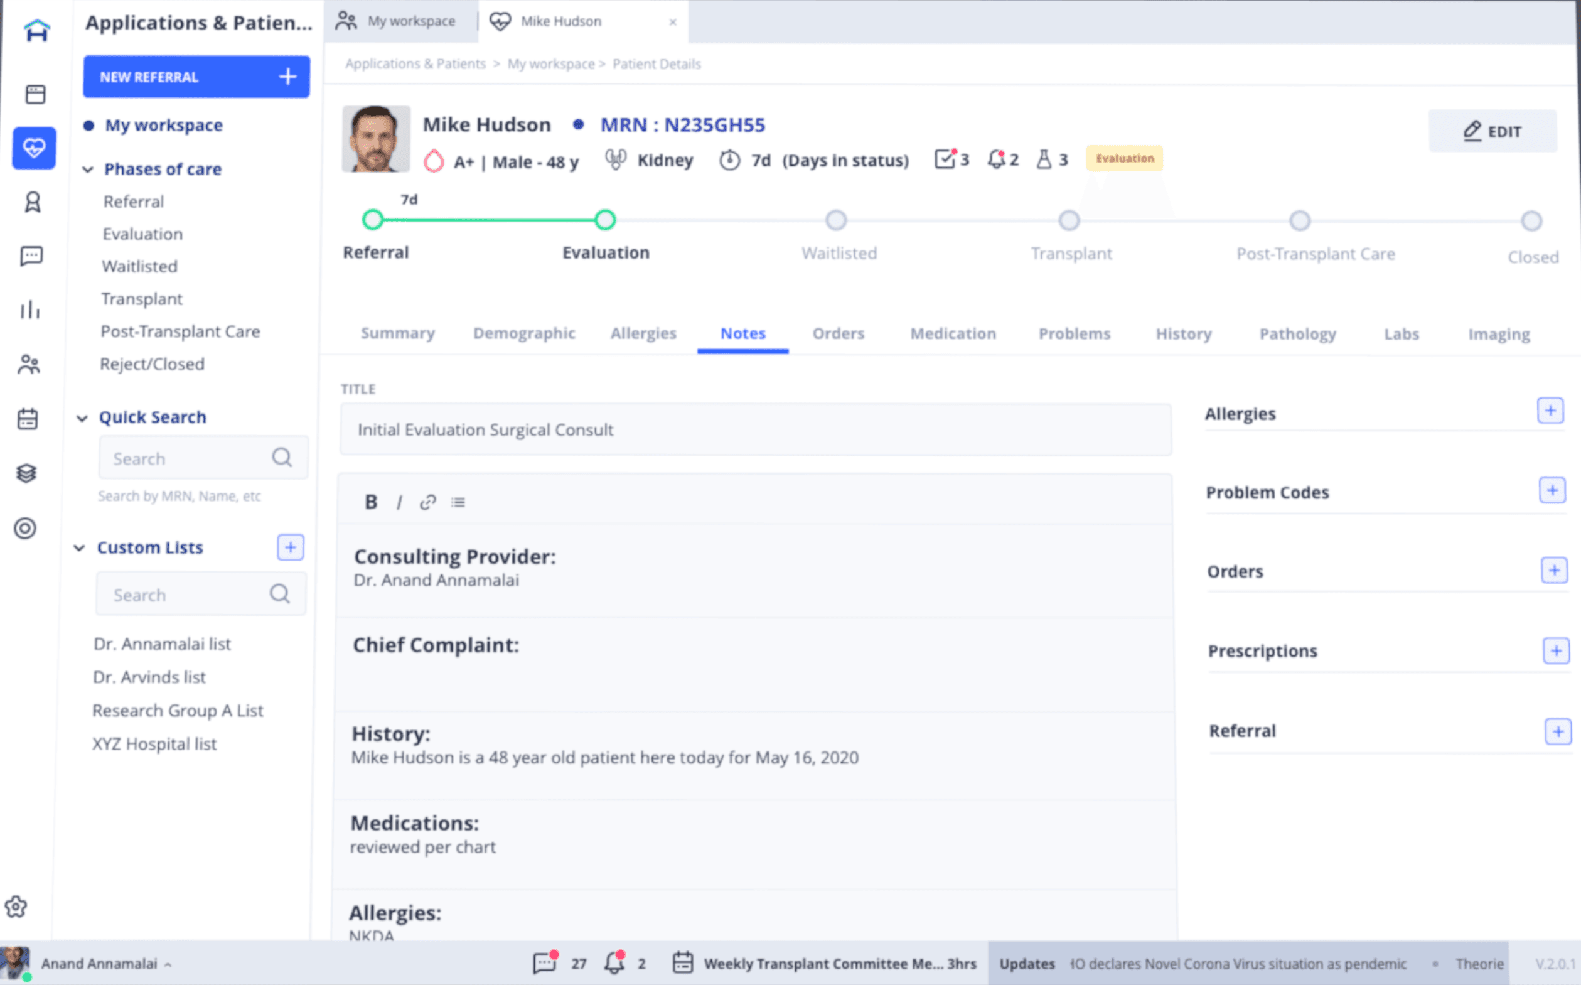Click the NEW REFERRAL button
1581x985 pixels.
195,76
